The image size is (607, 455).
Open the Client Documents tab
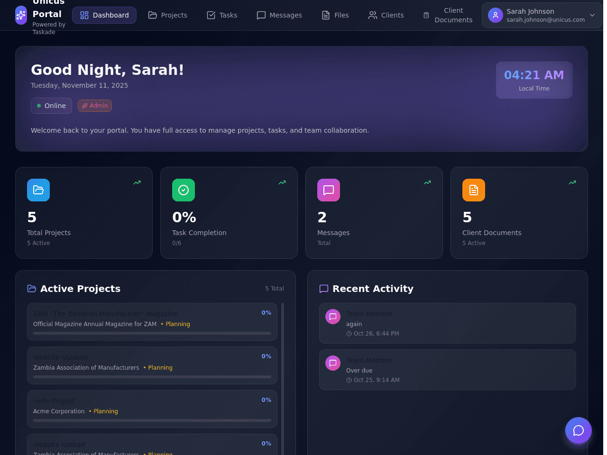pyautogui.click(x=448, y=15)
